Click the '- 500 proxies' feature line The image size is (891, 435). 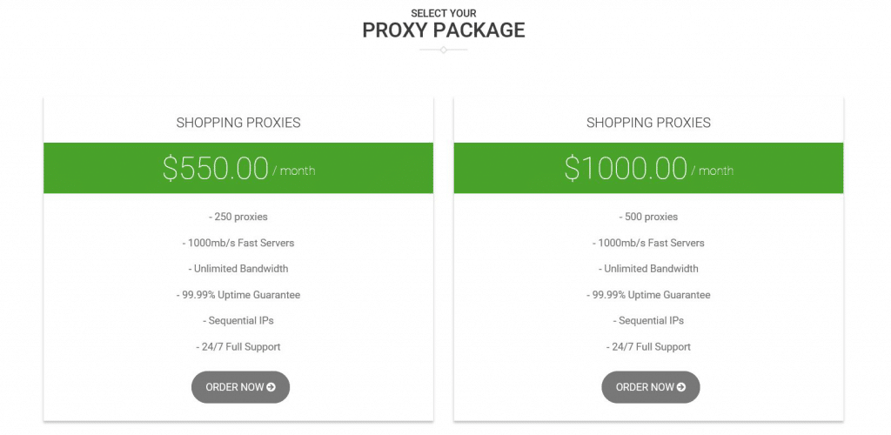(x=648, y=217)
